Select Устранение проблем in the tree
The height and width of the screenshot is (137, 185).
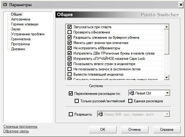click(x=28, y=34)
